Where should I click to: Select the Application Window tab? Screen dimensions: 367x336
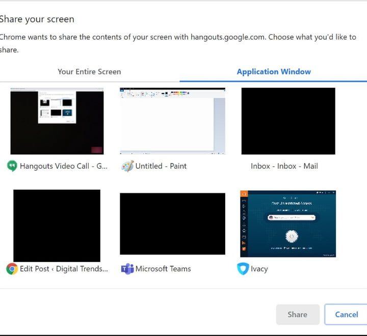pos(274,71)
